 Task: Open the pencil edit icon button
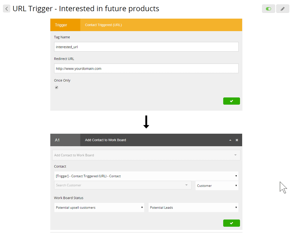point(282,9)
